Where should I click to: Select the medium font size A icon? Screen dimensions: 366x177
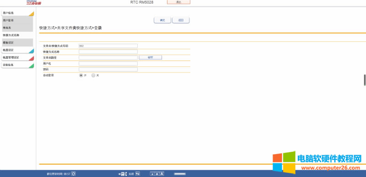point(157,174)
